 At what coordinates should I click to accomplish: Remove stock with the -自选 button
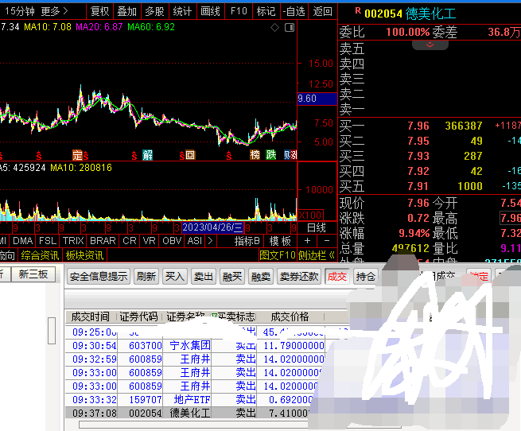(294, 12)
